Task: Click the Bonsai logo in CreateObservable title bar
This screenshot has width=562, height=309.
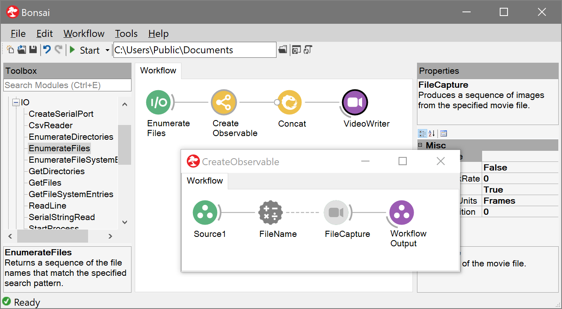Action: [x=193, y=161]
